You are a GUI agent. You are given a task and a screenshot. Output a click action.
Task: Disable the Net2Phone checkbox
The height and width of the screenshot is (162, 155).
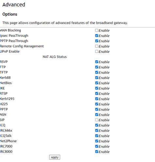pyautogui.click(x=96, y=141)
